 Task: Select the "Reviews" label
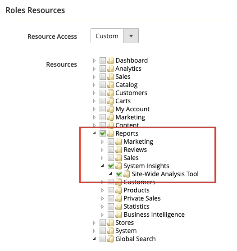click(135, 150)
